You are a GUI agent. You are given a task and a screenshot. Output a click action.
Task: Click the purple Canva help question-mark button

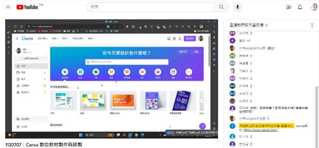(202, 126)
